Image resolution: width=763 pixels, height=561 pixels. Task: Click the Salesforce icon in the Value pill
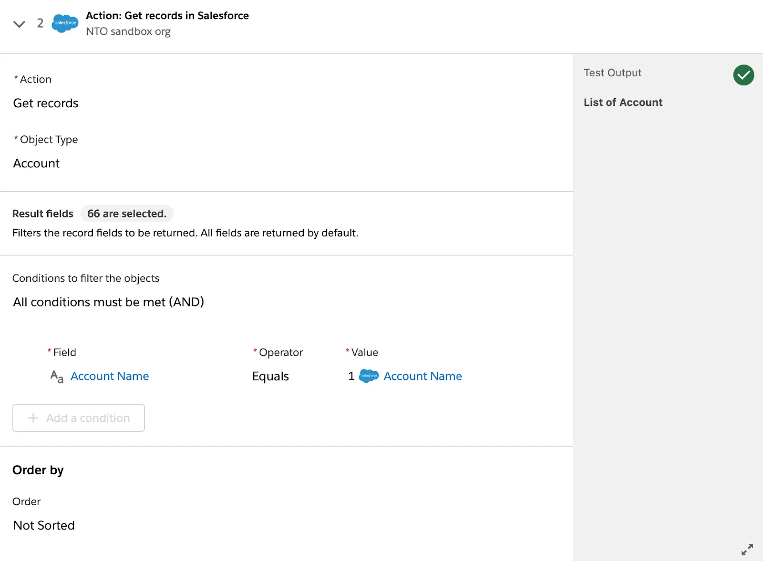pyautogui.click(x=369, y=376)
